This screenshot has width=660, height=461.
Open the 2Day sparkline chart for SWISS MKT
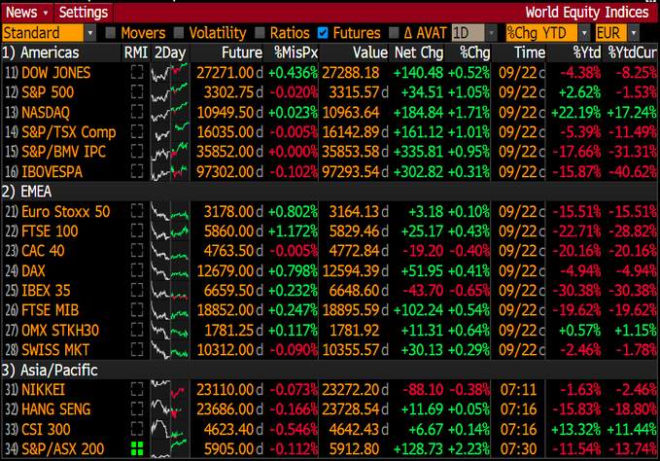(x=169, y=350)
